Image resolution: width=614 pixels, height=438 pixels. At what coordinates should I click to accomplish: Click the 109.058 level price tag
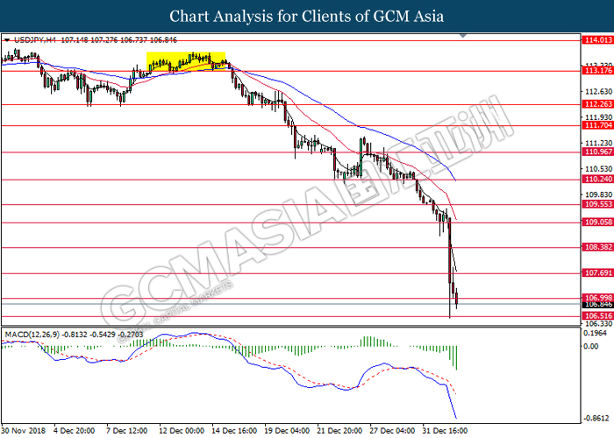[x=598, y=223]
